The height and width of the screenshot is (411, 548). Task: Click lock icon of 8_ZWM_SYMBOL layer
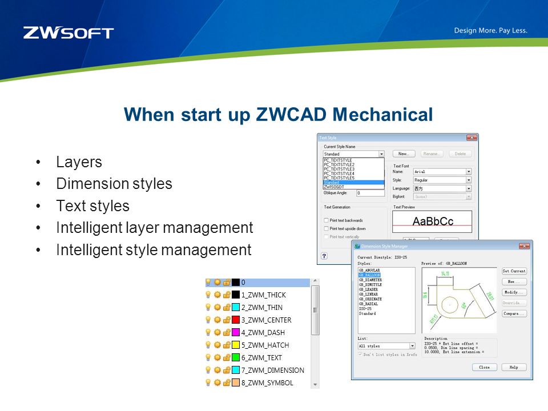pos(227,382)
